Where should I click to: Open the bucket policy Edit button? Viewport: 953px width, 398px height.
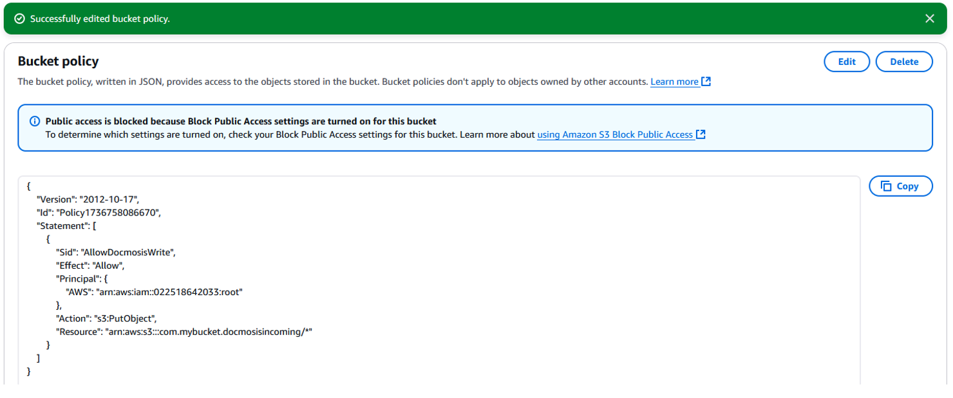(x=846, y=62)
